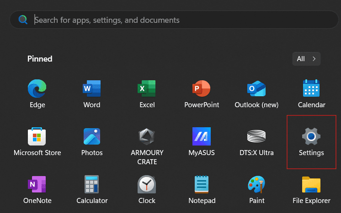Image resolution: width=341 pixels, height=213 pixels.
Task: Focus the Search for apps, settings, and documents box
Action: (174, 20)
